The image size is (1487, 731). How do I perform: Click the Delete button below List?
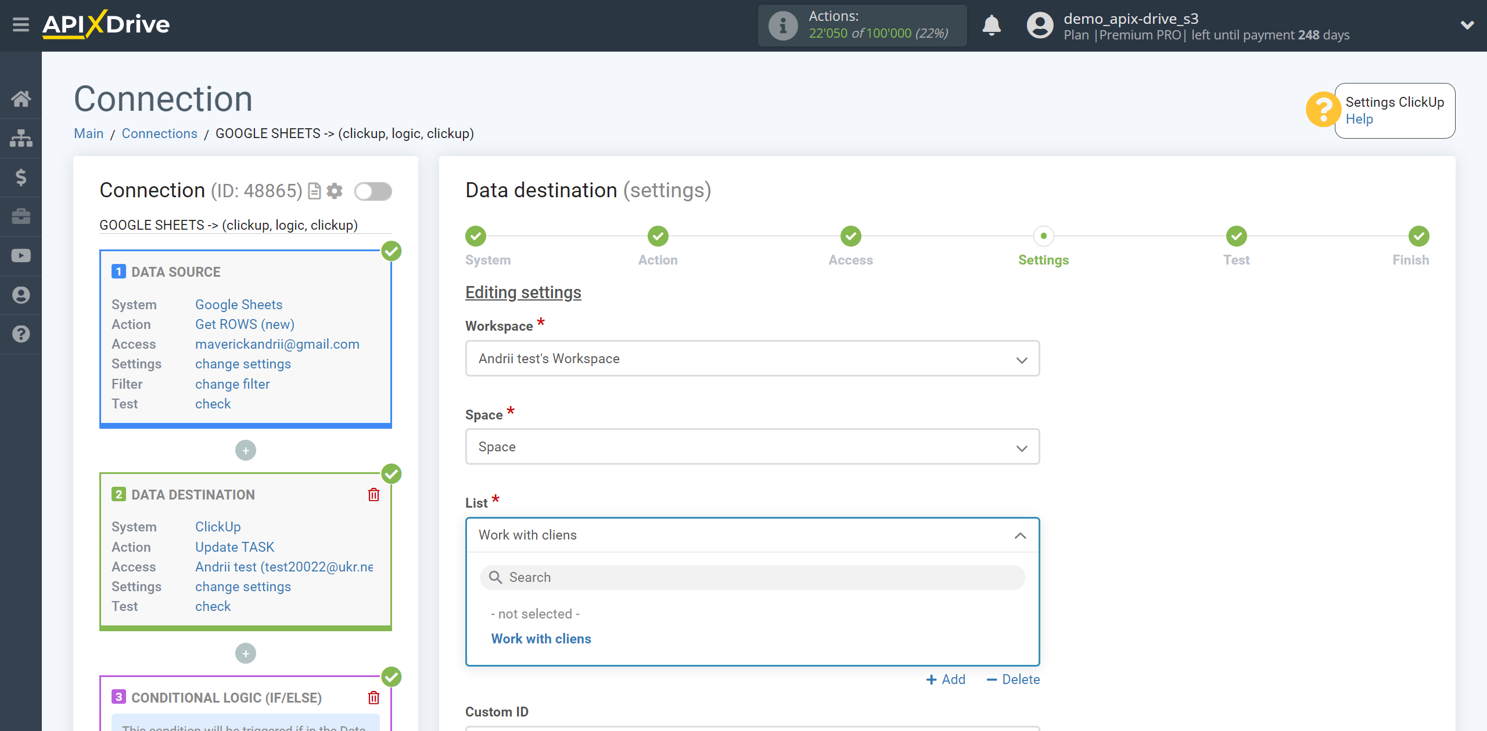[x=1013, y=679]
